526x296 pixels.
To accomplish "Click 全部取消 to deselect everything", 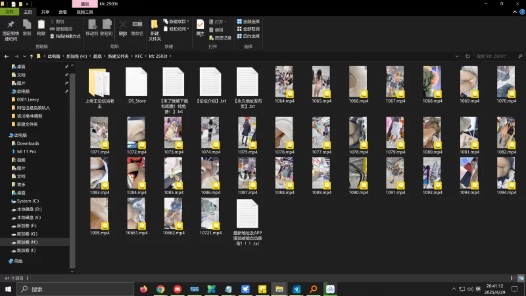I will (247, 29).
